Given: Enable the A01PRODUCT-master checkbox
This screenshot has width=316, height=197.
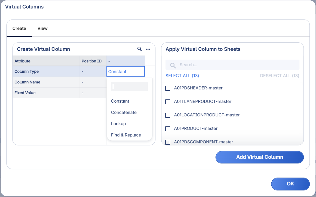Looking at the screenshot, I should pyautogui.click(x=168, y=129).
